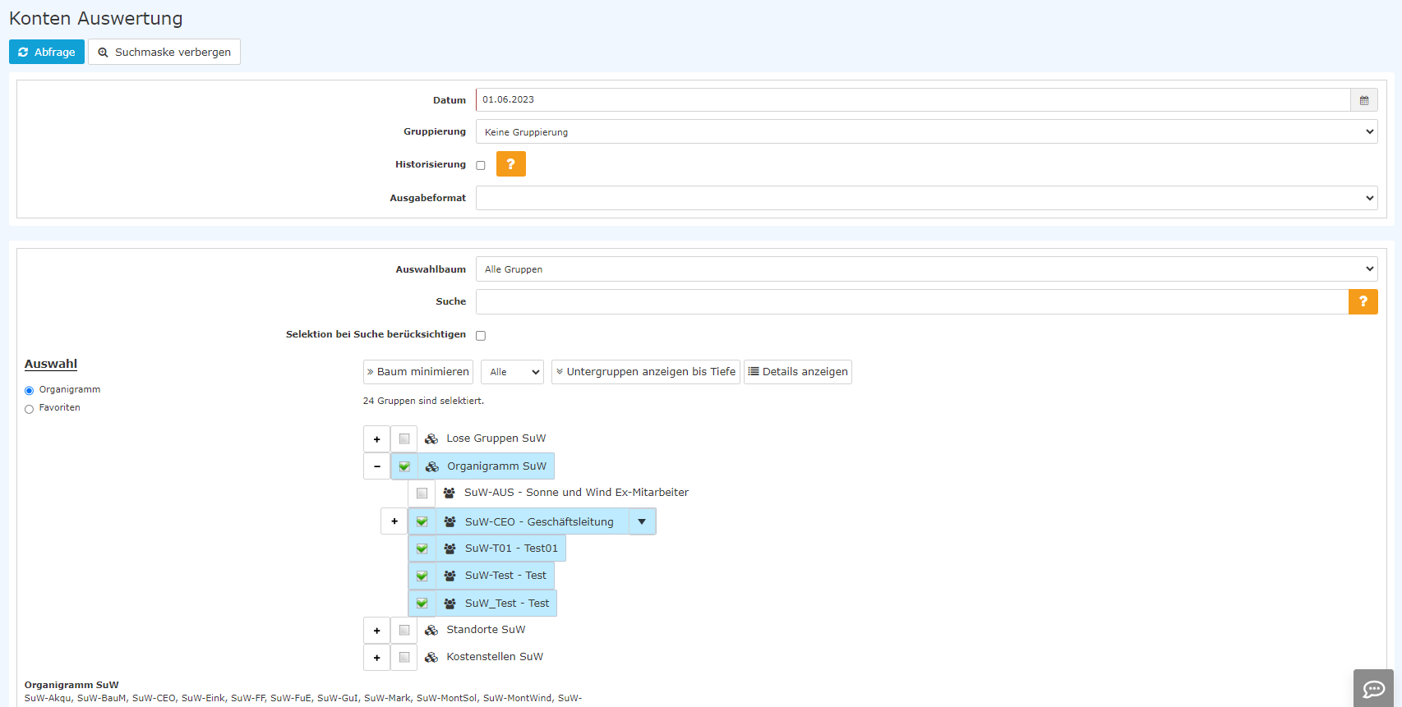Open the arrow menu on SuW-CEO row

pyautogui.click(x=642, y=521)
